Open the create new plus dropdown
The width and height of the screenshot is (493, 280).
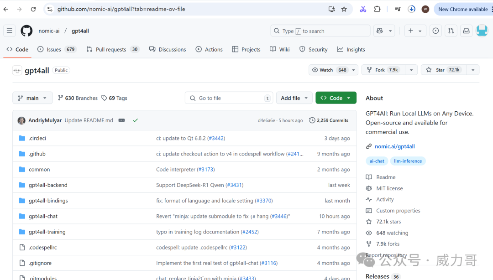click(x=414, y=31)
